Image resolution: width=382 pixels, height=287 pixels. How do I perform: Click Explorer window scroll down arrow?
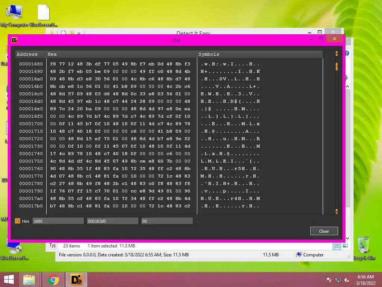click(x=348, y=238)
